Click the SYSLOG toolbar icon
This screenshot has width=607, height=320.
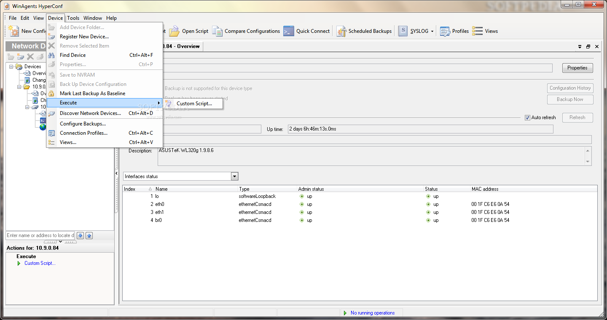click(x=403, y=31)
